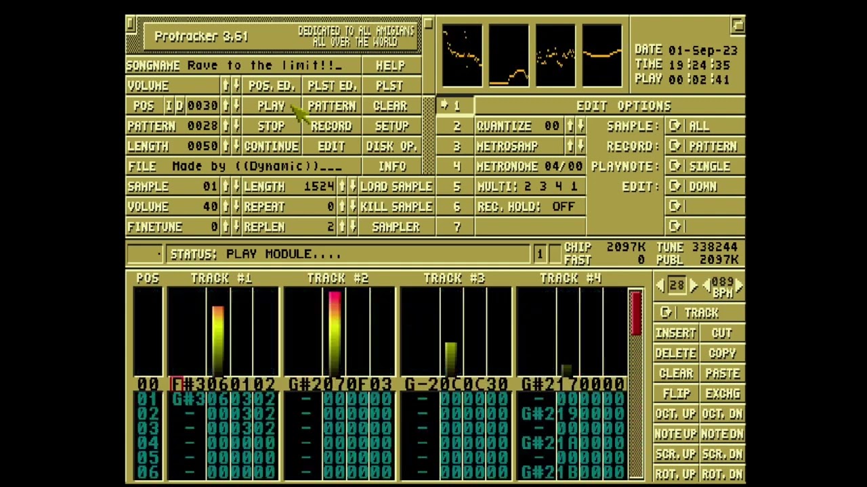Image resolution: width=867 pixels, height=487 pixels.
Task: Increase QUANTIZE 00 with up arrow
Action: click(570, 126)
